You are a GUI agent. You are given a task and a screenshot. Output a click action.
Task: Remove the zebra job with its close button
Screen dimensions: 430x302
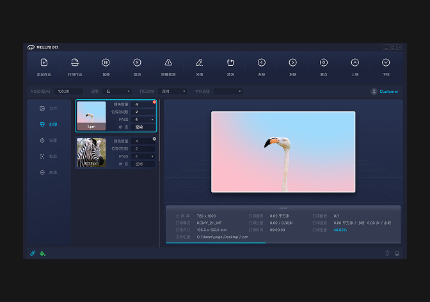click(x=154, y=139)
